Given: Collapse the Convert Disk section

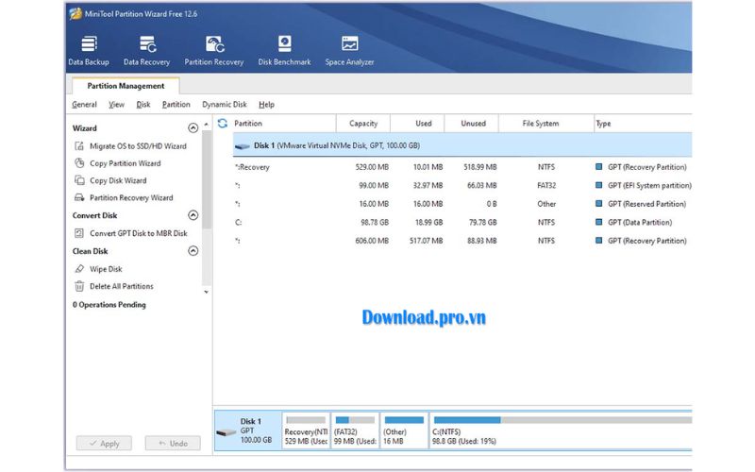Looking at the screenshot, I should [193, 215].
